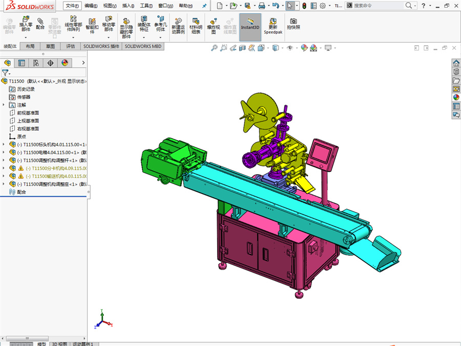Click 材料明细表 bill of materials icon

point(196,26)
